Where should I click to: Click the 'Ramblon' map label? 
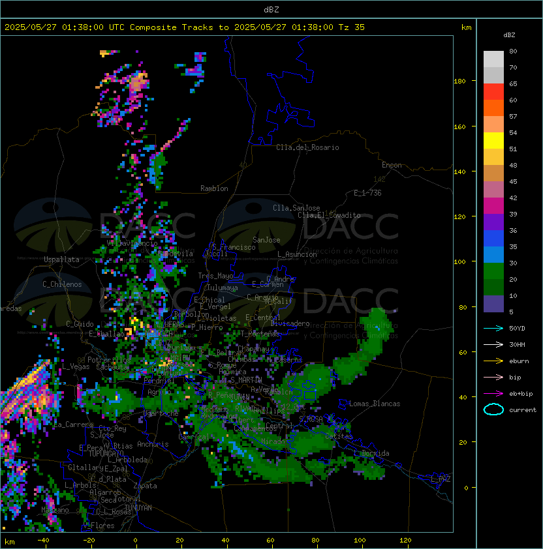(x=214, y=188)
